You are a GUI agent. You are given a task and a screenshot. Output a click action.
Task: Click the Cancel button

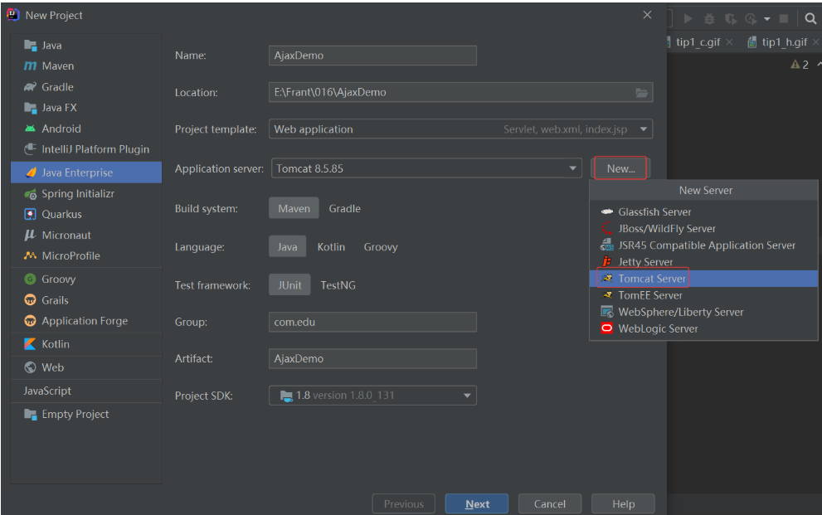(549, 504)
